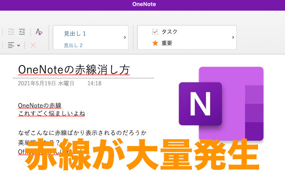Image resolution: width=285 pixels, height=190 pixels.
Task: Click the OneNote window title
Action: 144,4
